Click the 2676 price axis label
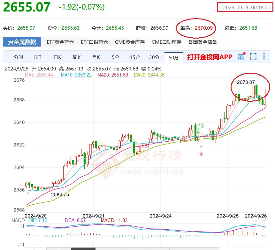This screenshot has height=250, width=275. (19, 80)
